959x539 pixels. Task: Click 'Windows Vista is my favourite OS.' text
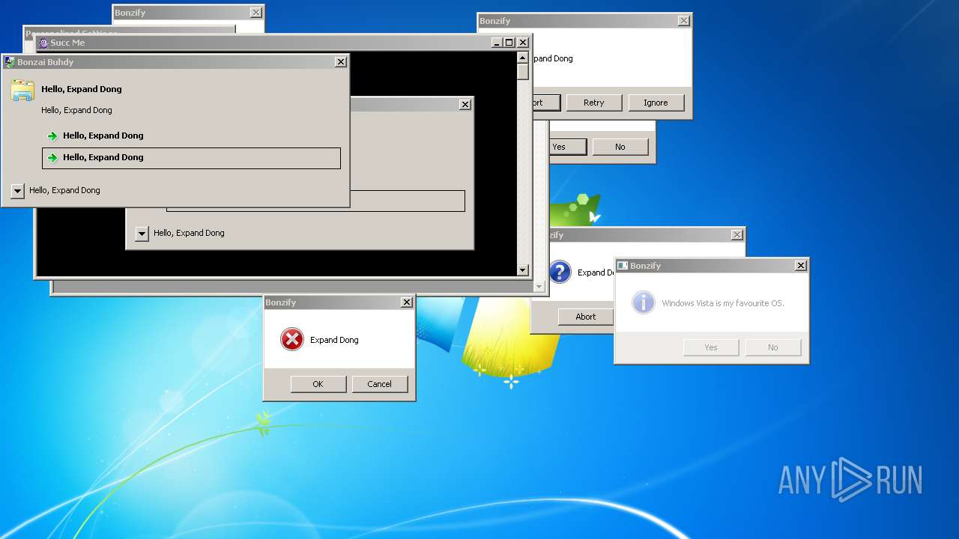click(x=723, y=303)
